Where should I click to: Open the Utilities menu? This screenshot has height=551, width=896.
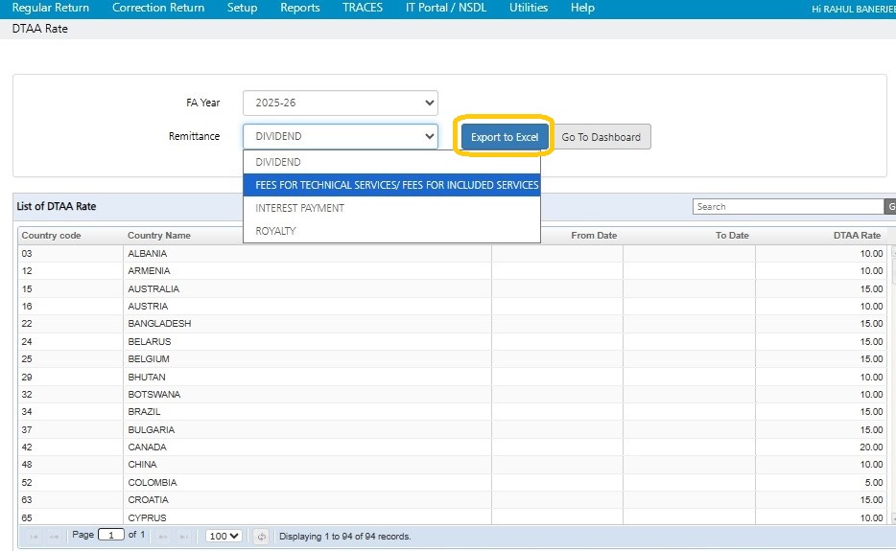529,8
